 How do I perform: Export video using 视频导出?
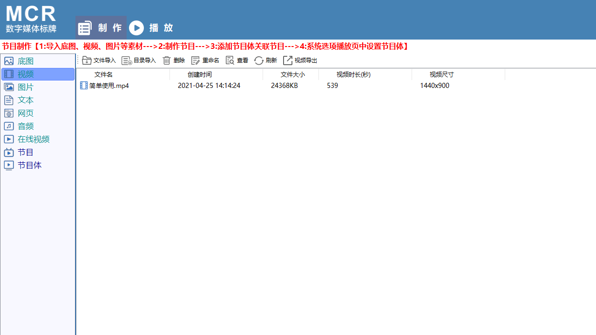tap(300, 60)
